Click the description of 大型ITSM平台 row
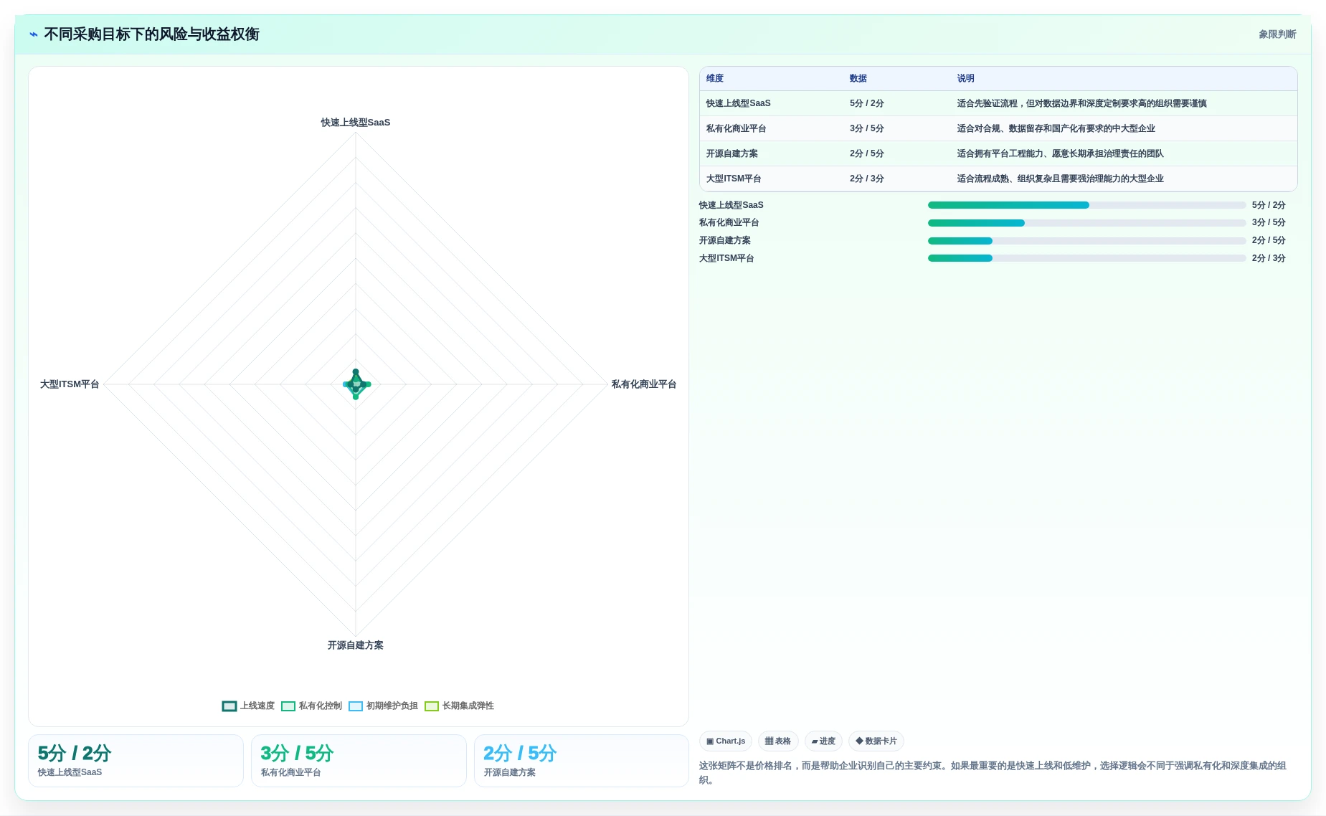Screen dimensions: 1326x816 [1060, 179]
